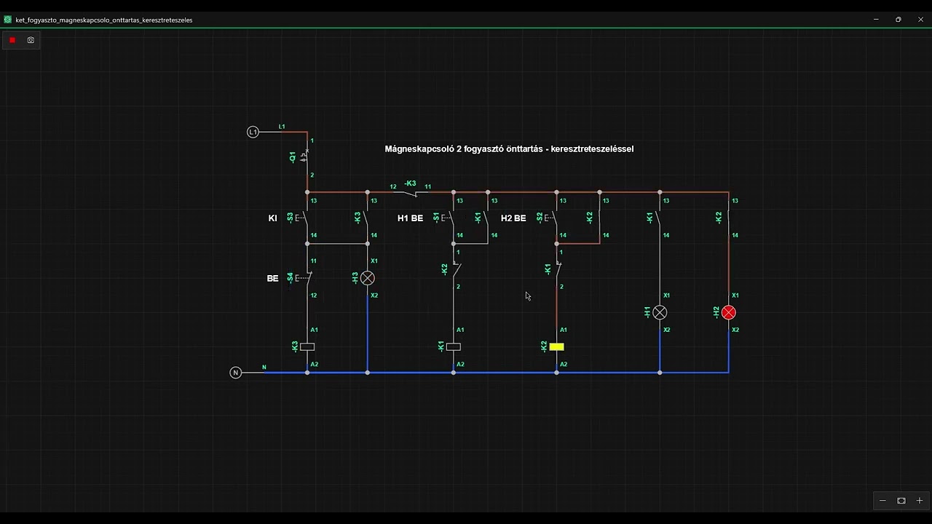Click the lit red -H2 lamp
Screen dimensions: 932x524
click(x=729, y=312)
